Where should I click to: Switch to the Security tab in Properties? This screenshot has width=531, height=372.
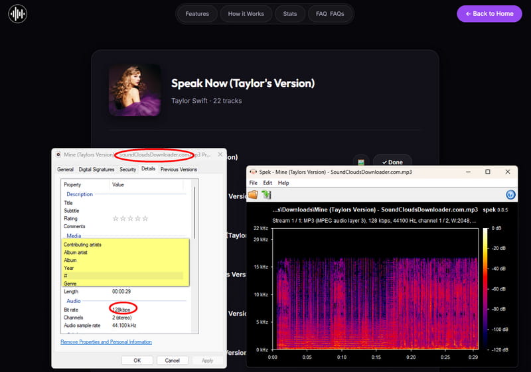127,169
